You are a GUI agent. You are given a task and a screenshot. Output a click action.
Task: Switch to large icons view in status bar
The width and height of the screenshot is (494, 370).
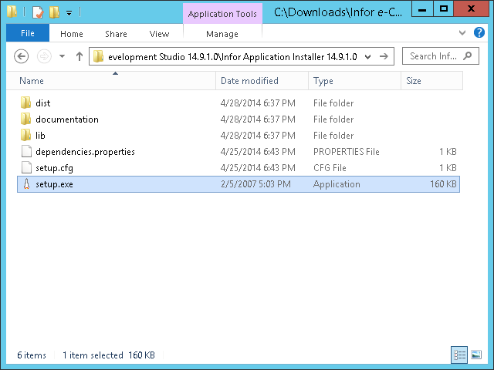pyautogui.click(x=477, y=355)
